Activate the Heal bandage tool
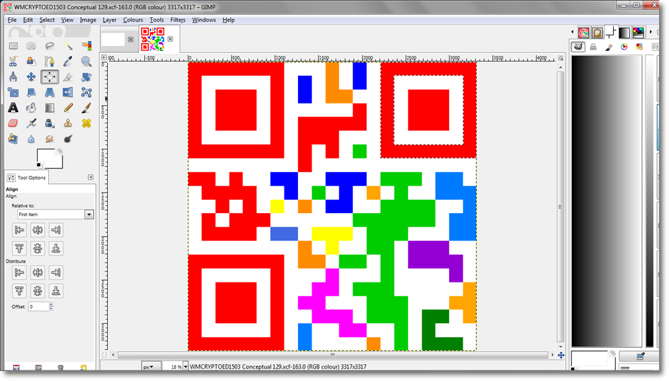669x381 pixels. coord(86,123)
